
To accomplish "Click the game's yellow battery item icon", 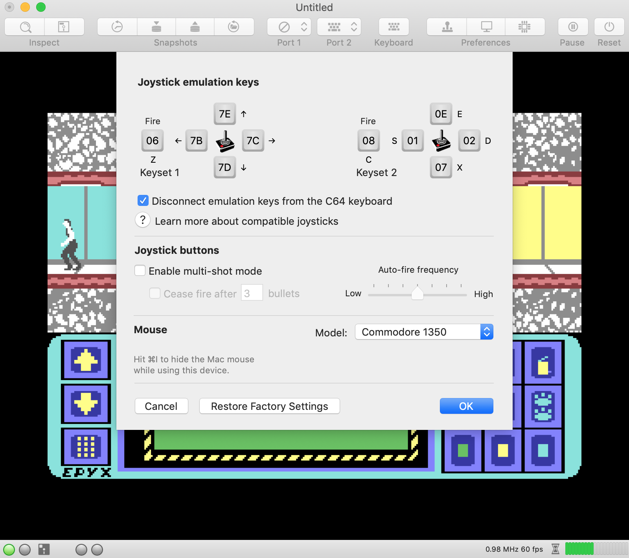I will (543, 362).
